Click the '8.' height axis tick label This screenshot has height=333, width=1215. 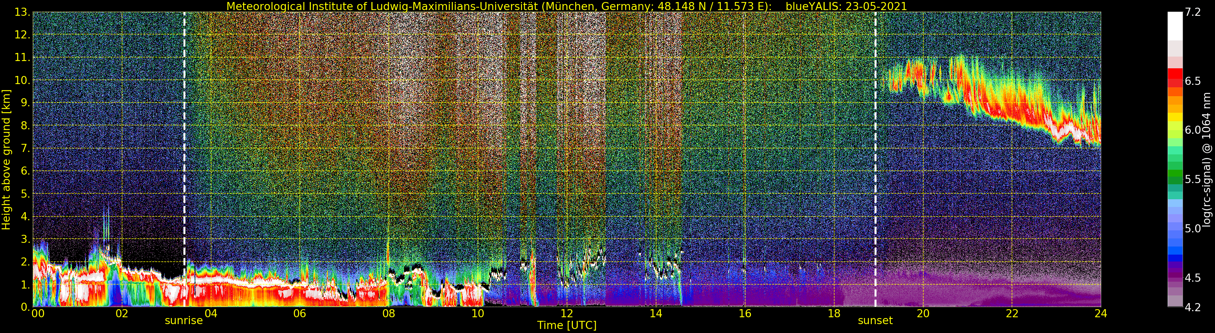pyautogui.click(x=26, y=125)
